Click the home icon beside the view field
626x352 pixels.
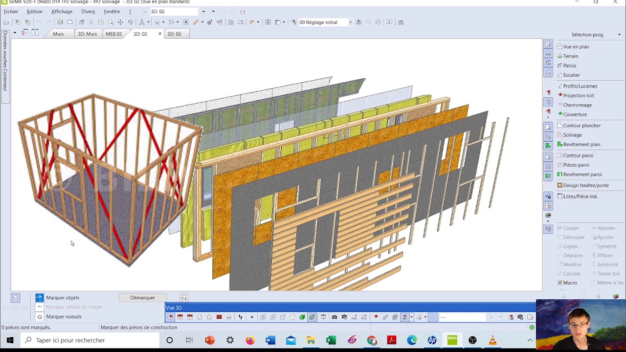[243, 12]
